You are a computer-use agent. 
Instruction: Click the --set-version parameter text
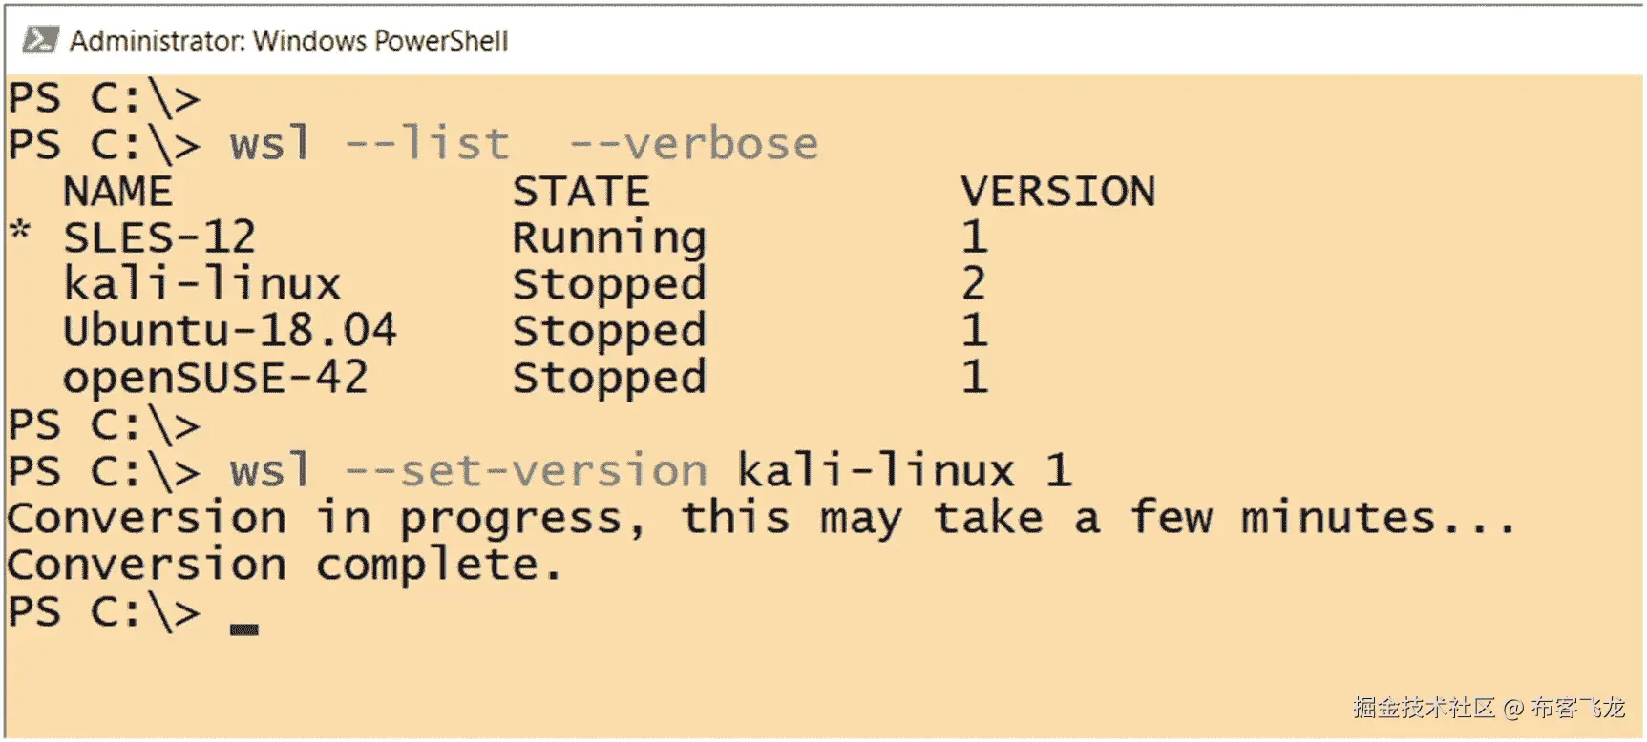click(x=525, y=471)
